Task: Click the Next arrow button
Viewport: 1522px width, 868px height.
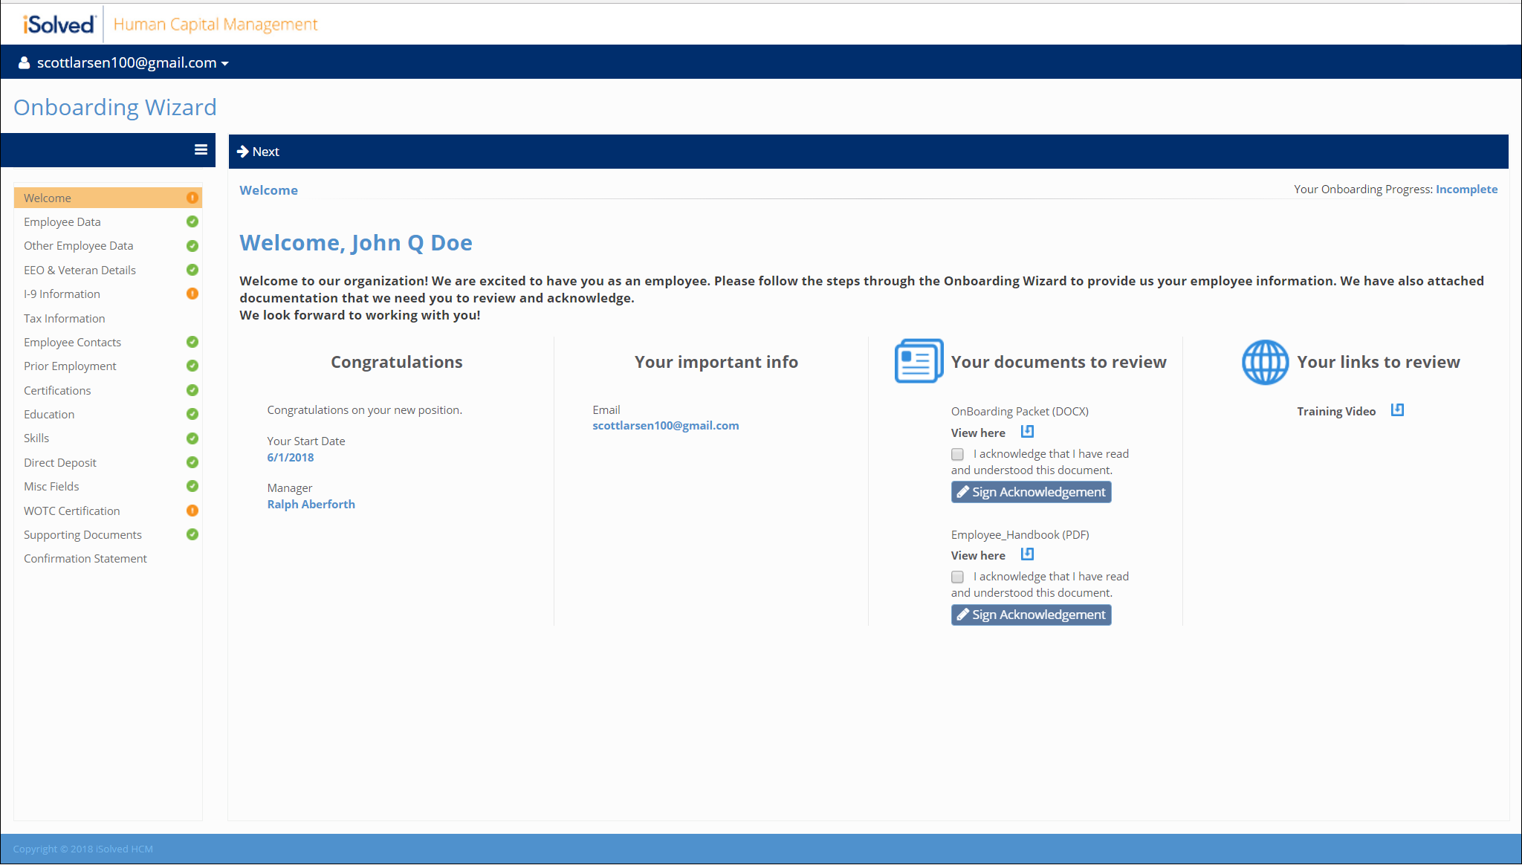Action: [x=258, y=152]
